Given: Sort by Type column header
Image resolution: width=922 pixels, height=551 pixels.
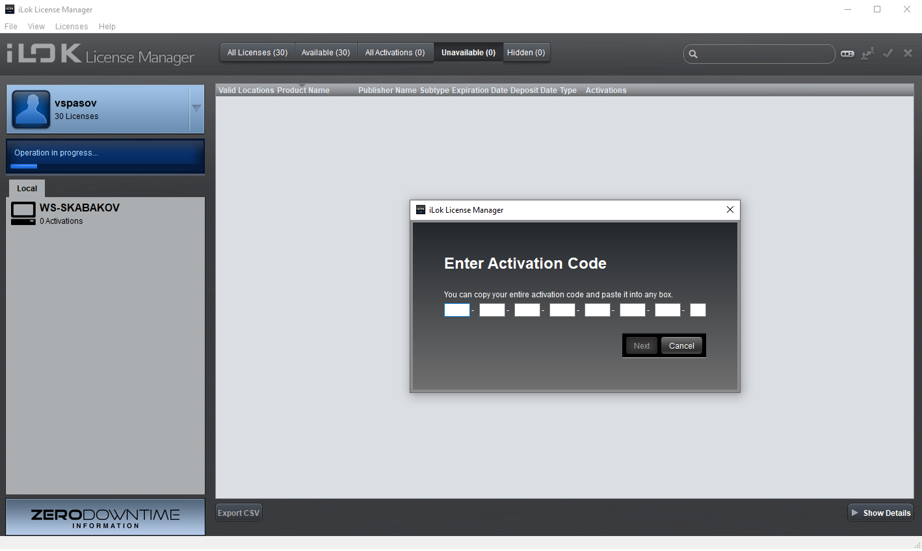Looking at the screenshot, I should 568,90.
